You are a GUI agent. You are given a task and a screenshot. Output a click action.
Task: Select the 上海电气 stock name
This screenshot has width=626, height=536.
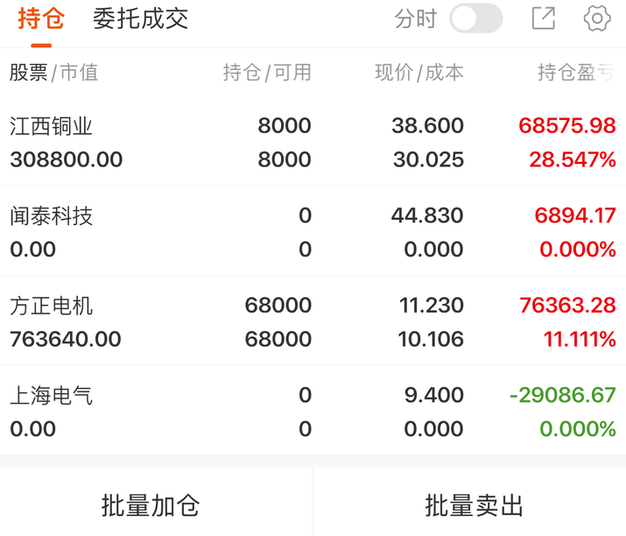tap(51, 396)
